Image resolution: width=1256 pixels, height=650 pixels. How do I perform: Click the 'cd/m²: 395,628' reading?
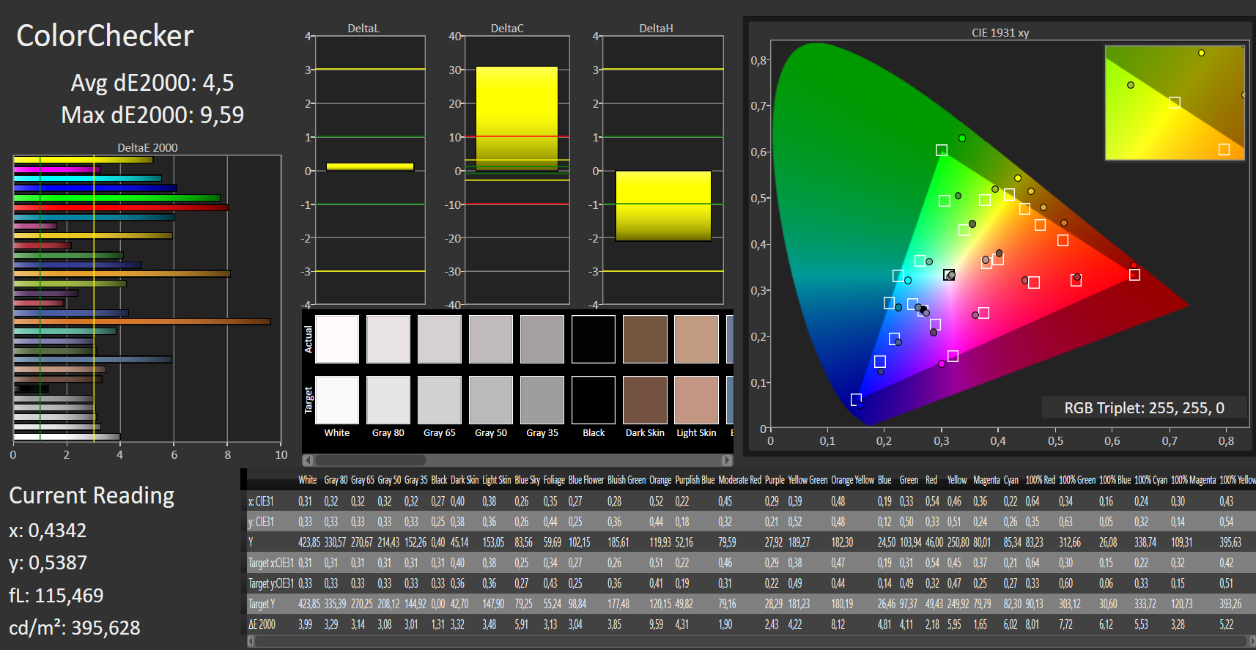coord(75,627)
